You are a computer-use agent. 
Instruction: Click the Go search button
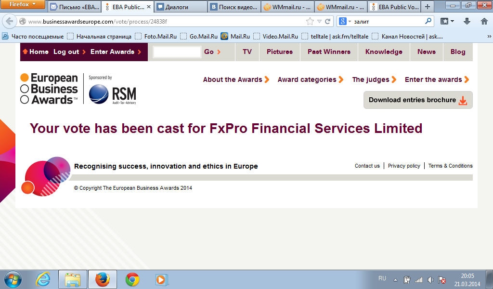tap(212, 52)
